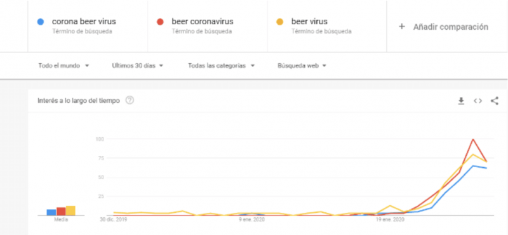This screenshot has width=508, height=235.
Task: Click the red dot for beer coronavirus
Action: click(160, 22)
